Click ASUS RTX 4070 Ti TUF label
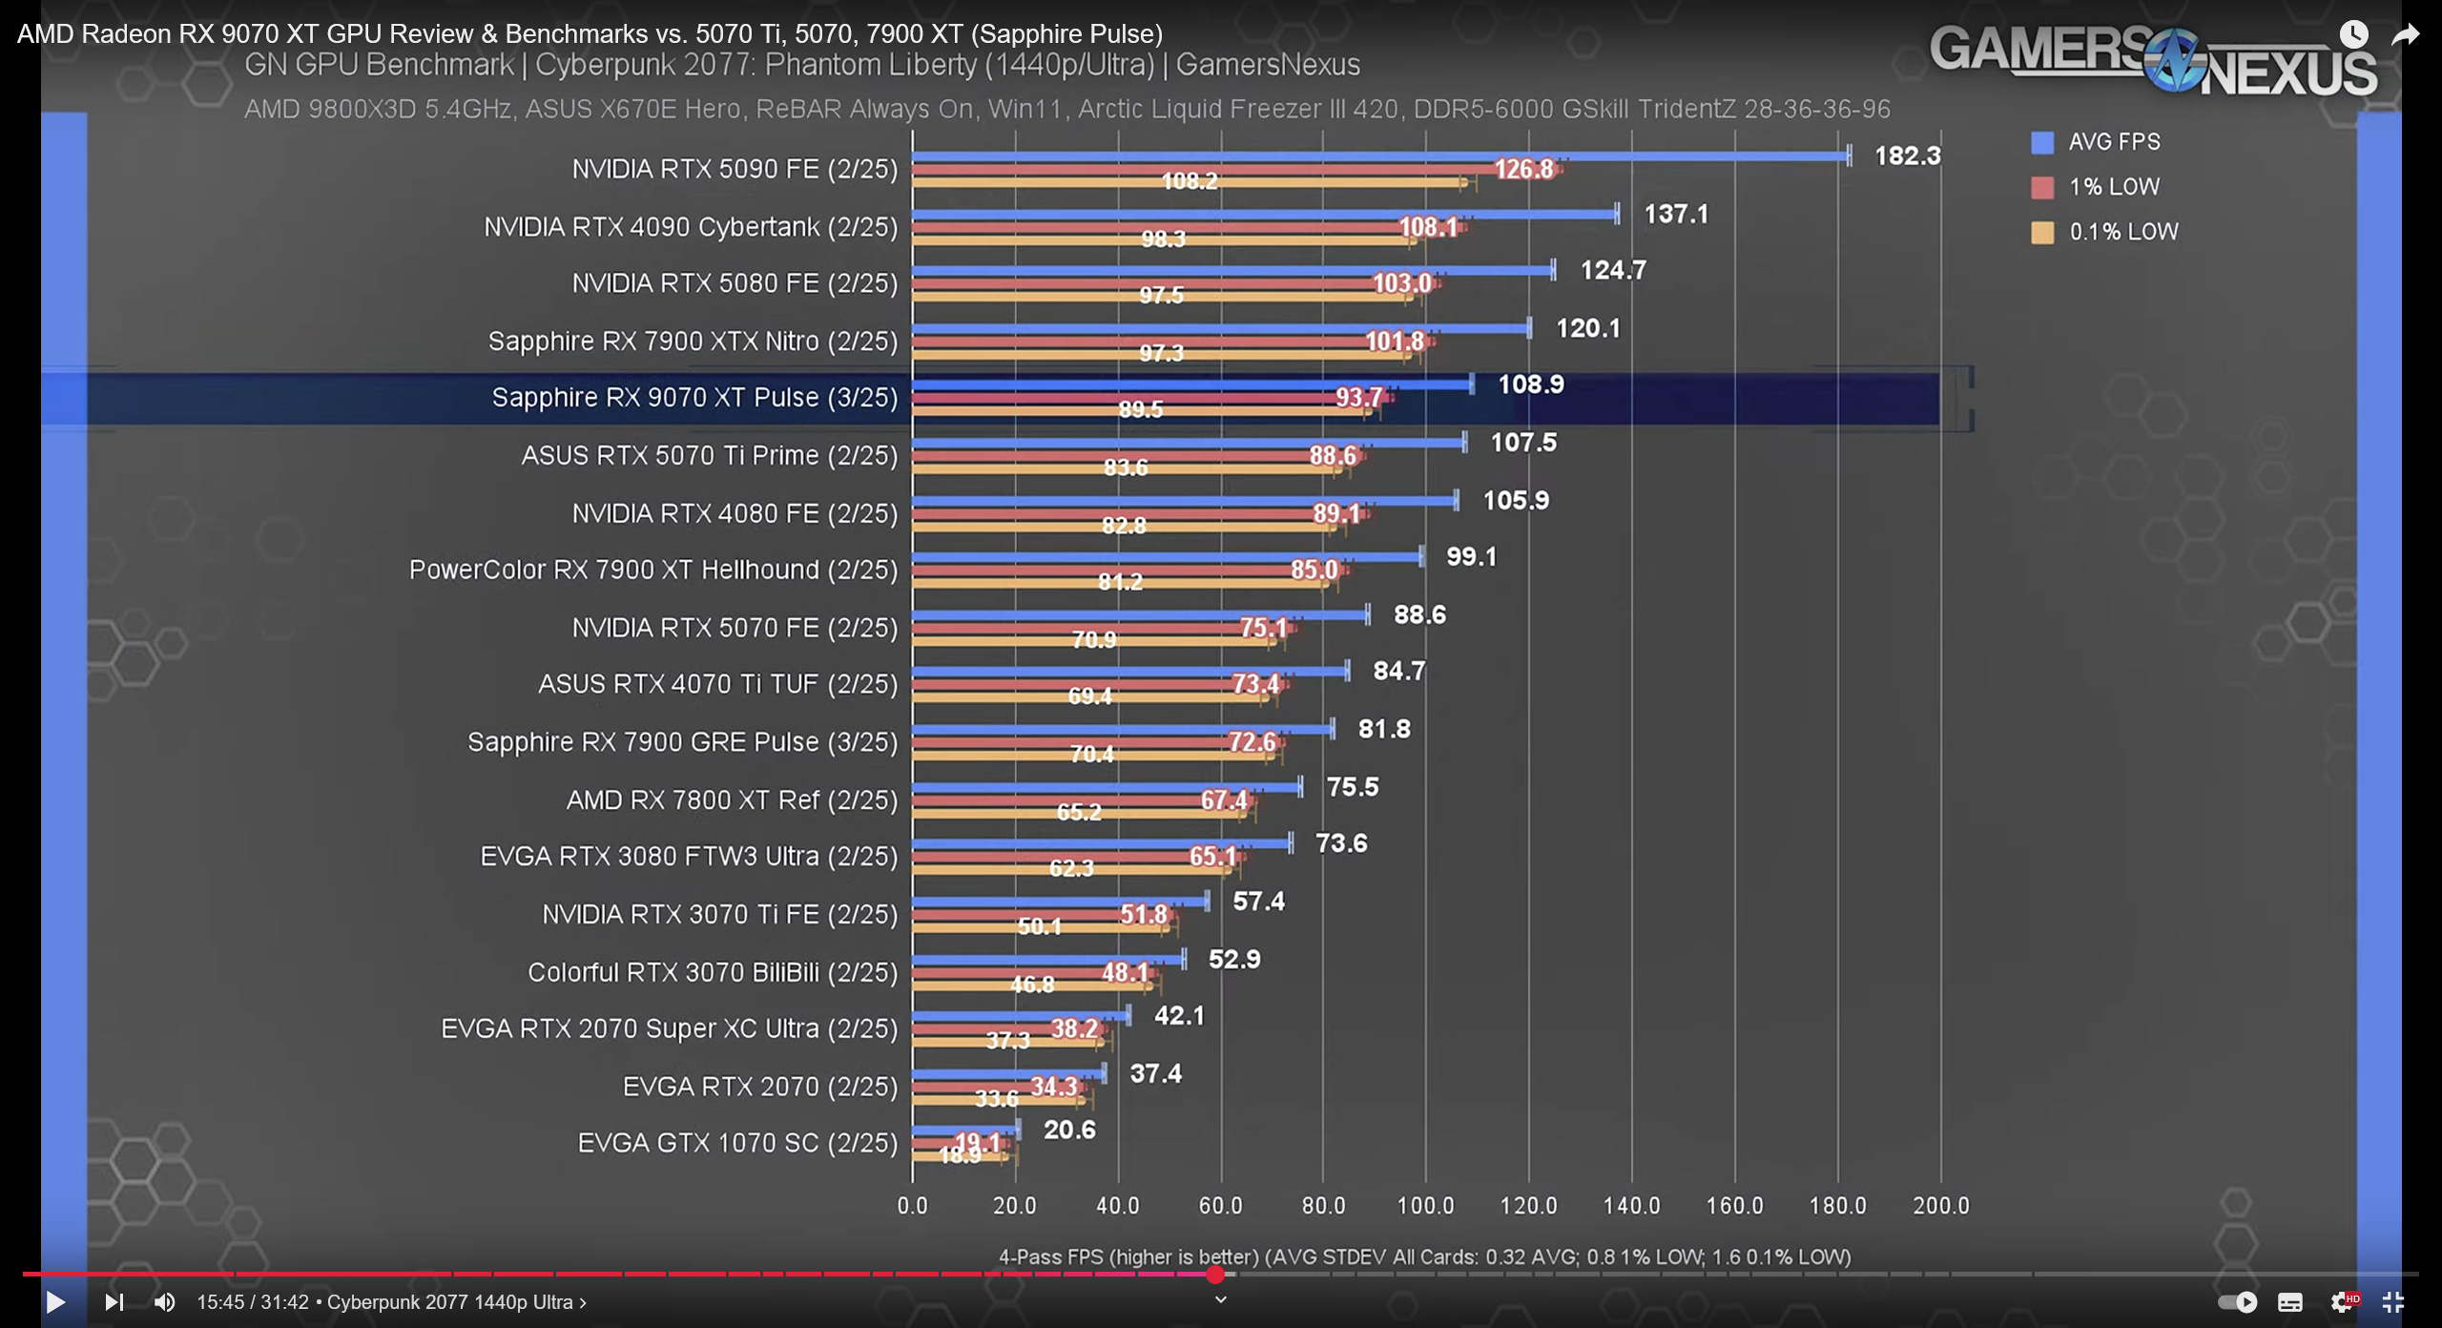 (x=717, y=684)
